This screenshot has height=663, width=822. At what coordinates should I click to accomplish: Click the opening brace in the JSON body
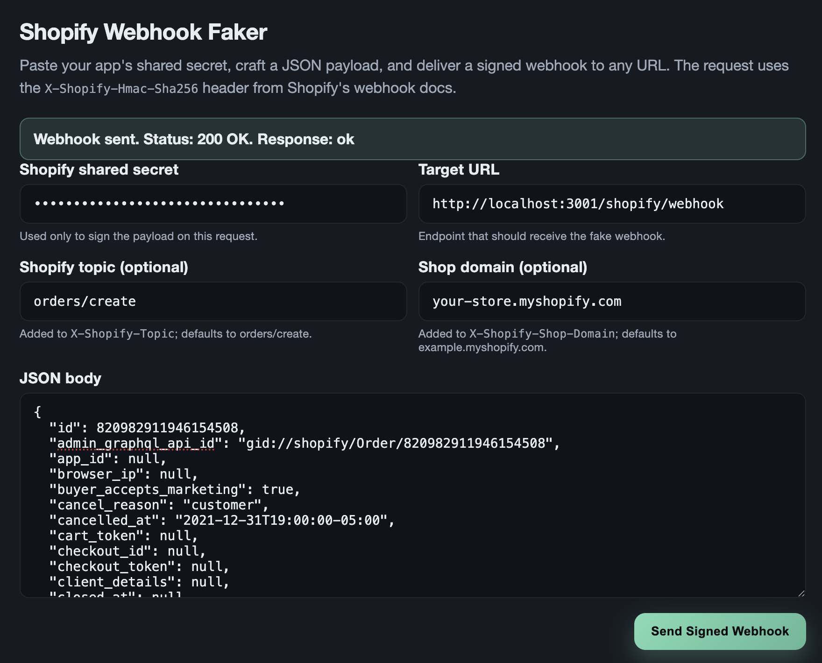pyautogui.click(x=38, y=412)
